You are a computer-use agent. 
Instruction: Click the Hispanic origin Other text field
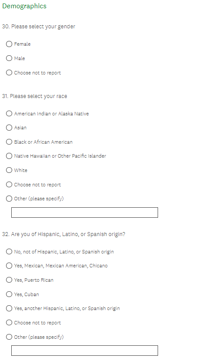[x=85, y=351]
